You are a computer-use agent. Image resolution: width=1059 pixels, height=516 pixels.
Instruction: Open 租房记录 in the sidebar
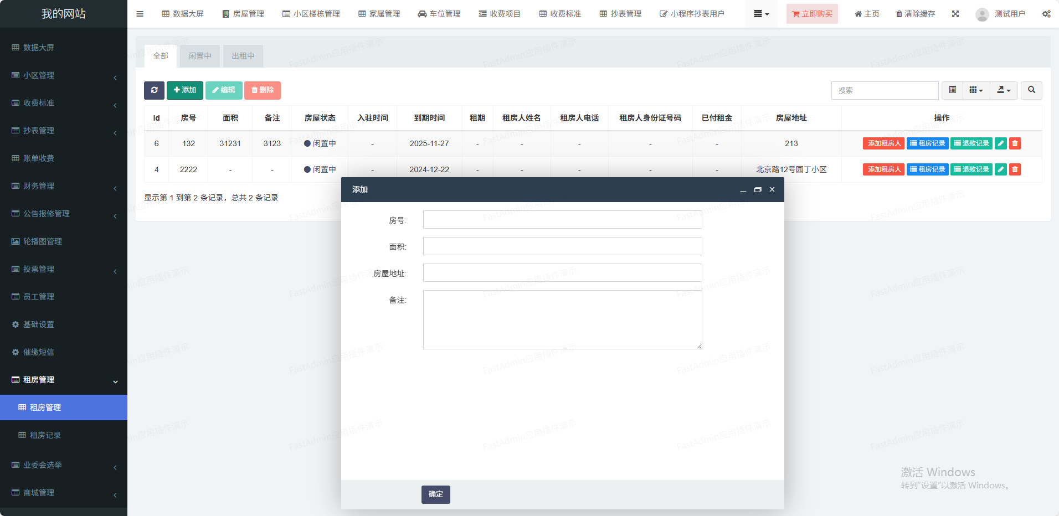coord(45,435)
